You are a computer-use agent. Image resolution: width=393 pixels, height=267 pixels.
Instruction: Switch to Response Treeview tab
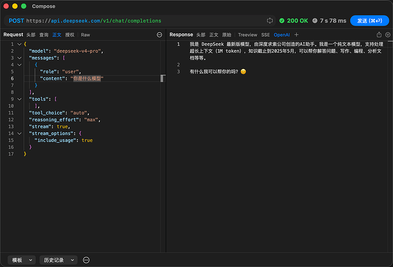click(x=248, y=35)
